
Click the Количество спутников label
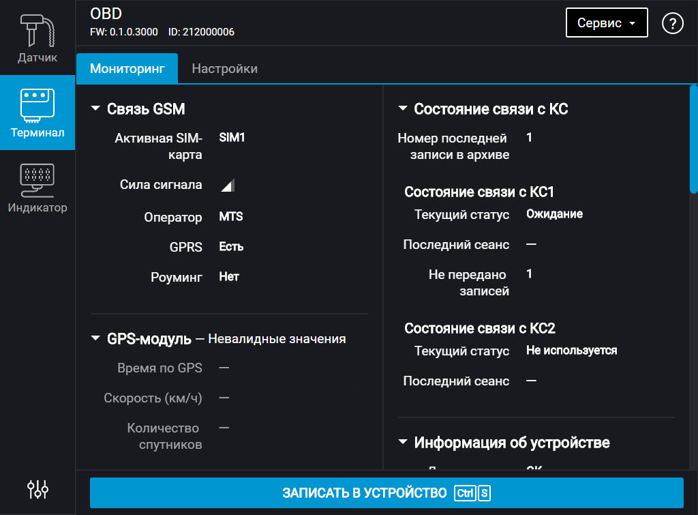coord(164,436)
